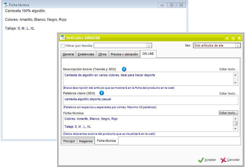
Task: Click info icon beside Palabras clave
Action: (102, 93)
